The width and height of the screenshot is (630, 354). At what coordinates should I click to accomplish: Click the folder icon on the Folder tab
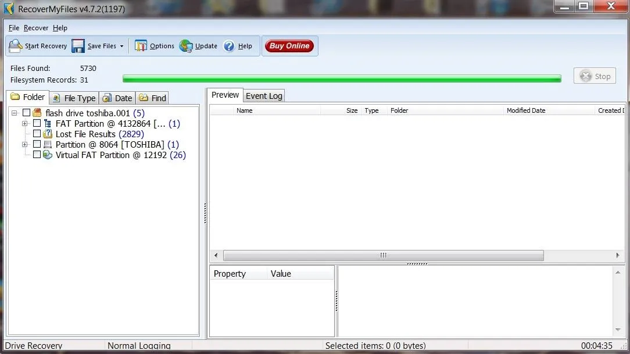(x=15, y=97)
